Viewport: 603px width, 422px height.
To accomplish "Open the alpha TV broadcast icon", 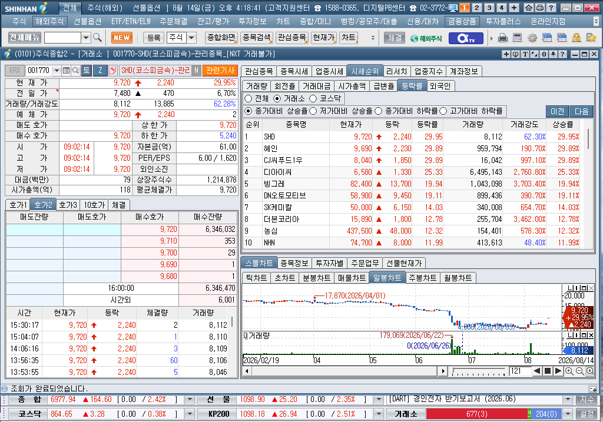I will (x=466, y=38).
